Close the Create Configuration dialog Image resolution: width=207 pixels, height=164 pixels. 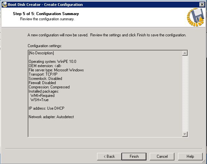[x=202, y=5]
